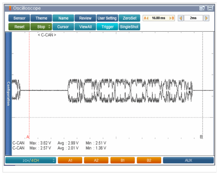
Task: Click the cursor A left arrow indicator
Action: [x=146, y=18]
